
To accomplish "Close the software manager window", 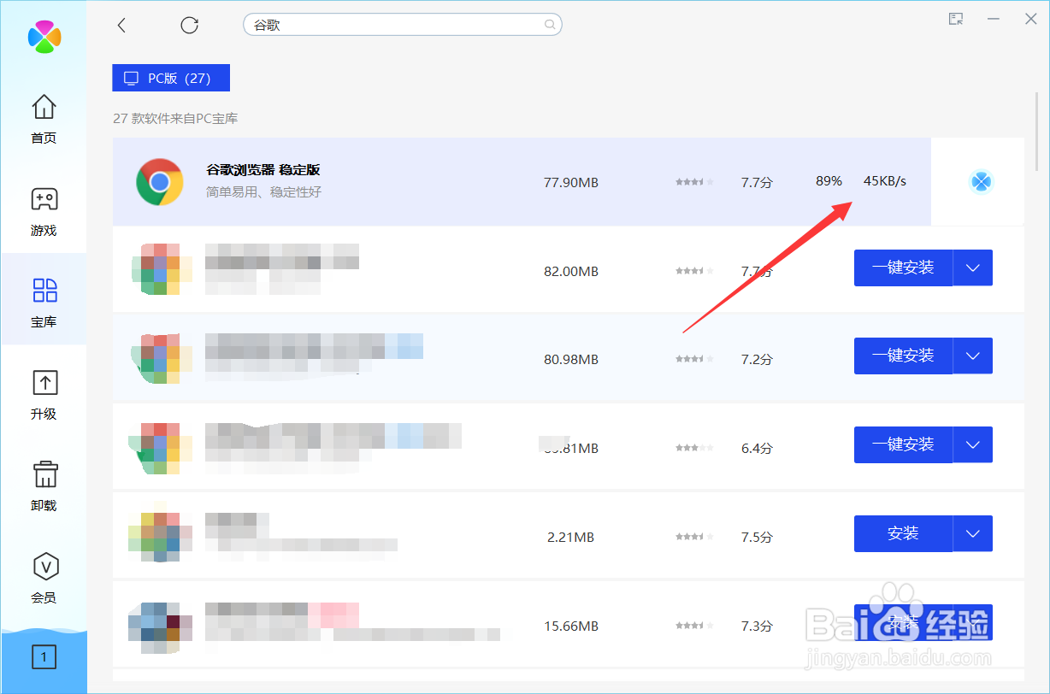I will [1030, 19].
